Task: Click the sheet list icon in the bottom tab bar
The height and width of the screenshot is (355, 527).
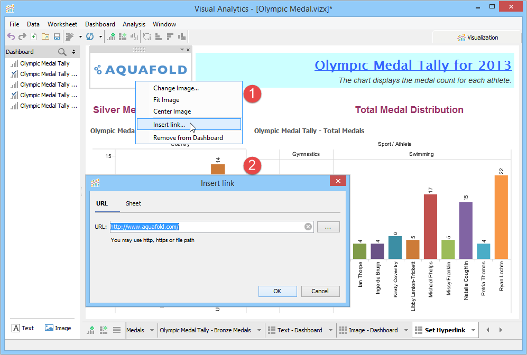Action: tap(117, 330)
